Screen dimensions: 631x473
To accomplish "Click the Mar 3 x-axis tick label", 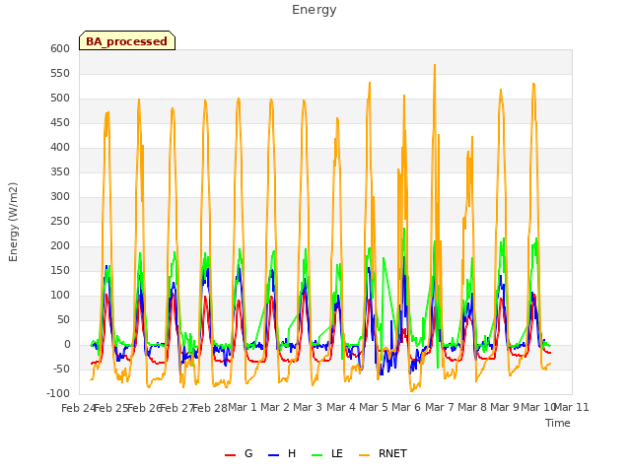I will pos(308,407).
